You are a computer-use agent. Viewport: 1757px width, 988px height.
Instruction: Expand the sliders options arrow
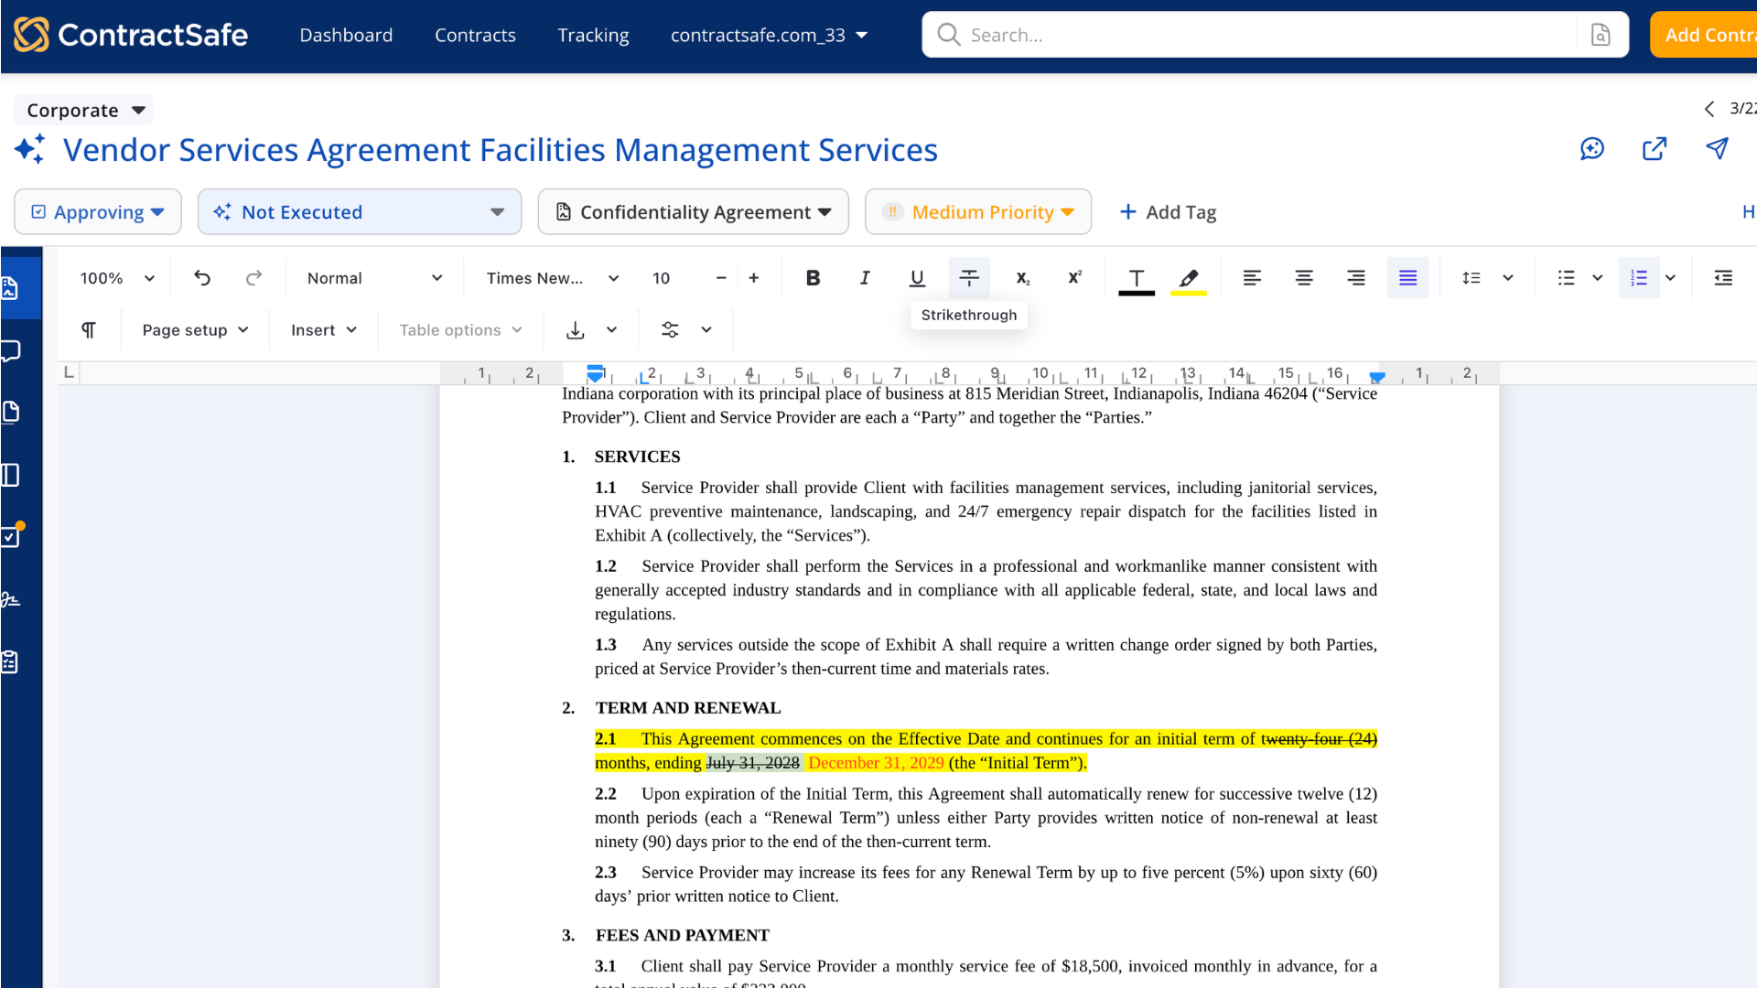[706, 330]
